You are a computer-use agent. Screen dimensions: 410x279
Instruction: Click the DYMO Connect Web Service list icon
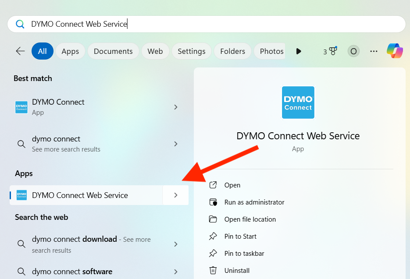pos(21,195)
